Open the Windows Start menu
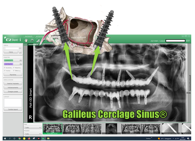195x141 pixels. point(5,138)
